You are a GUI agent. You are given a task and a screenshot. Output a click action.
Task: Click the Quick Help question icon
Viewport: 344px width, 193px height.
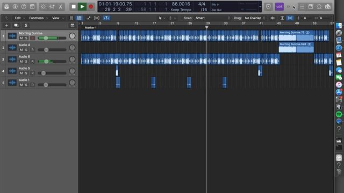coord(24,6)
